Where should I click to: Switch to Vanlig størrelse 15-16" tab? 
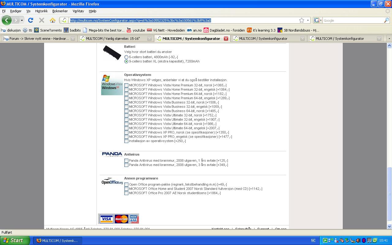[x=115, y=39]
